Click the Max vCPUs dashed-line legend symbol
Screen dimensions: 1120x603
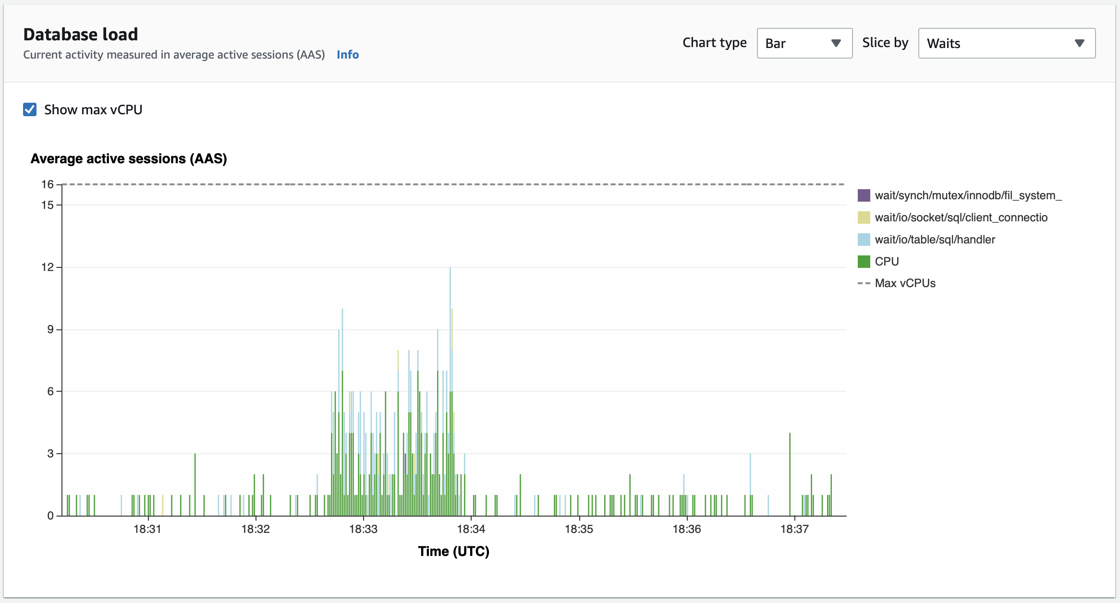[863, 283]
